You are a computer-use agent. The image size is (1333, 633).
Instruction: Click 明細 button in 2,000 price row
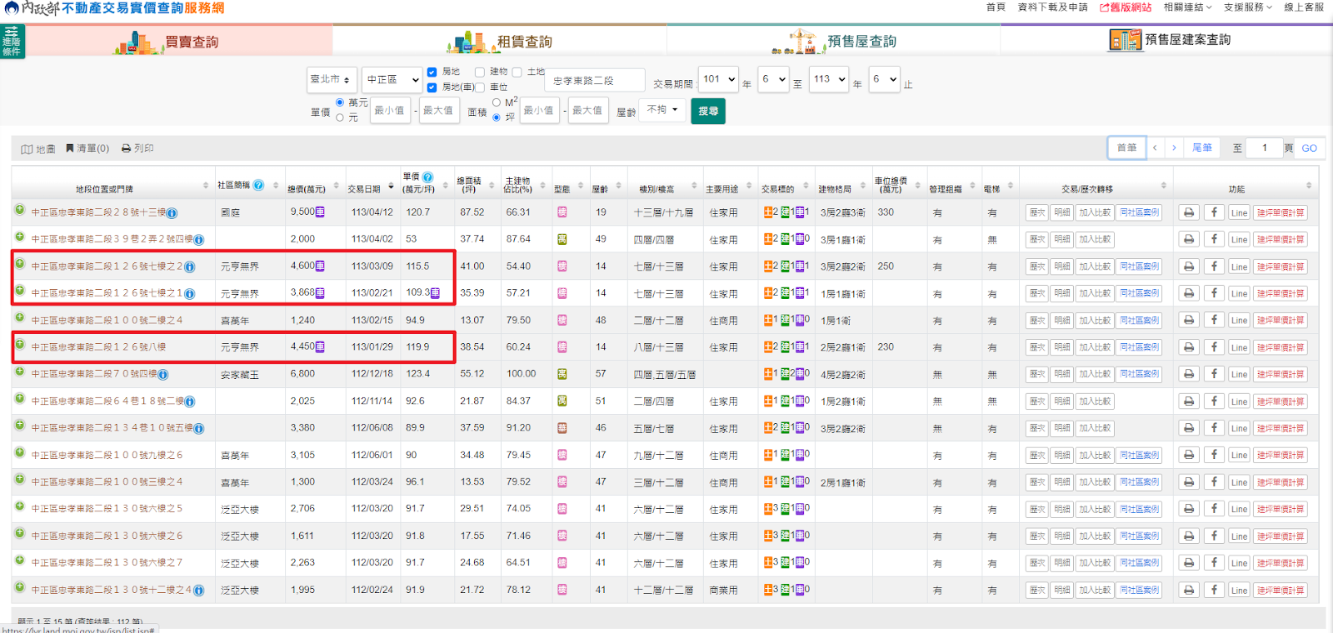coord(1062,239)
